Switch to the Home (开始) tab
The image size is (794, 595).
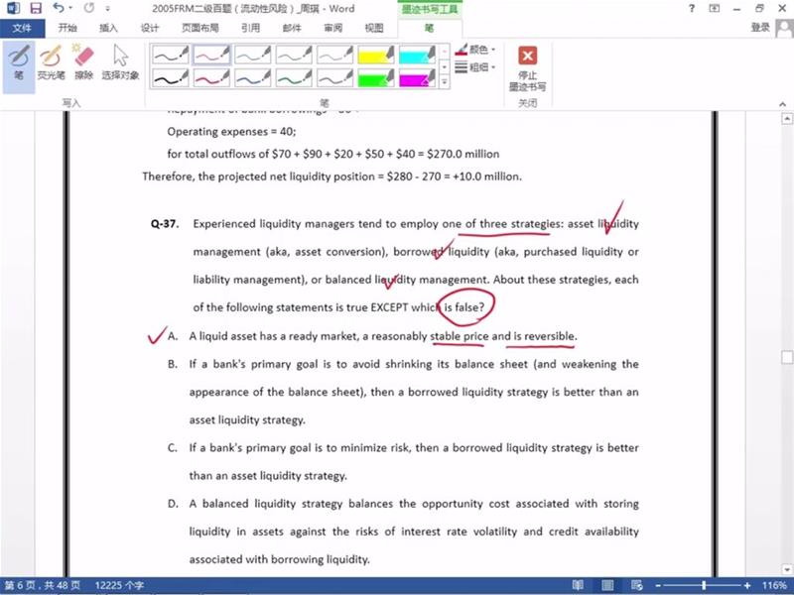point(67,28)
